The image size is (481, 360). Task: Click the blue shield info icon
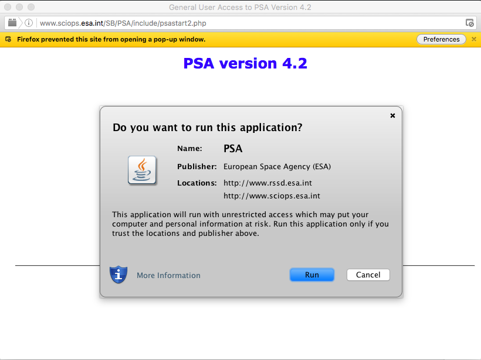tap(118, 275)
